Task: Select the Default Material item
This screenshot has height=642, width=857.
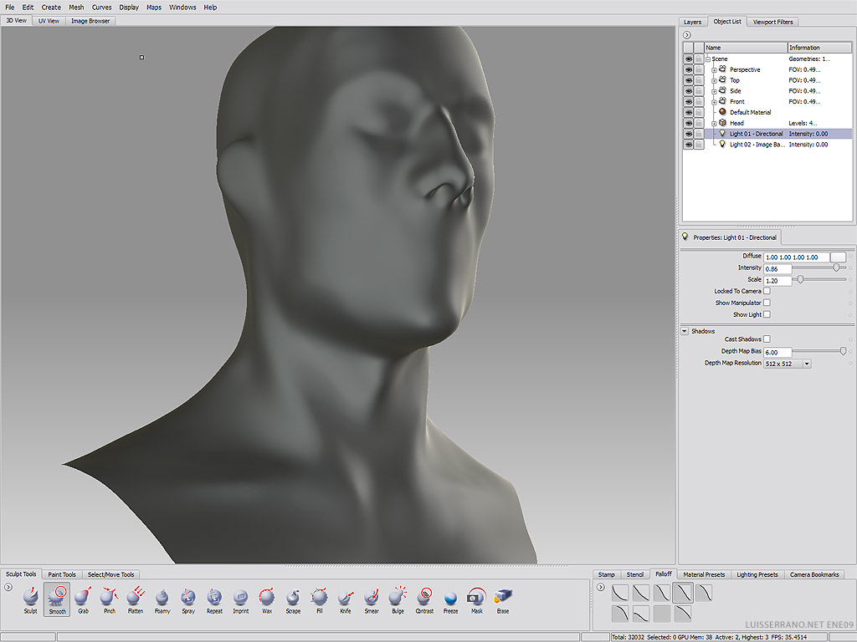Action: (750, 113)
